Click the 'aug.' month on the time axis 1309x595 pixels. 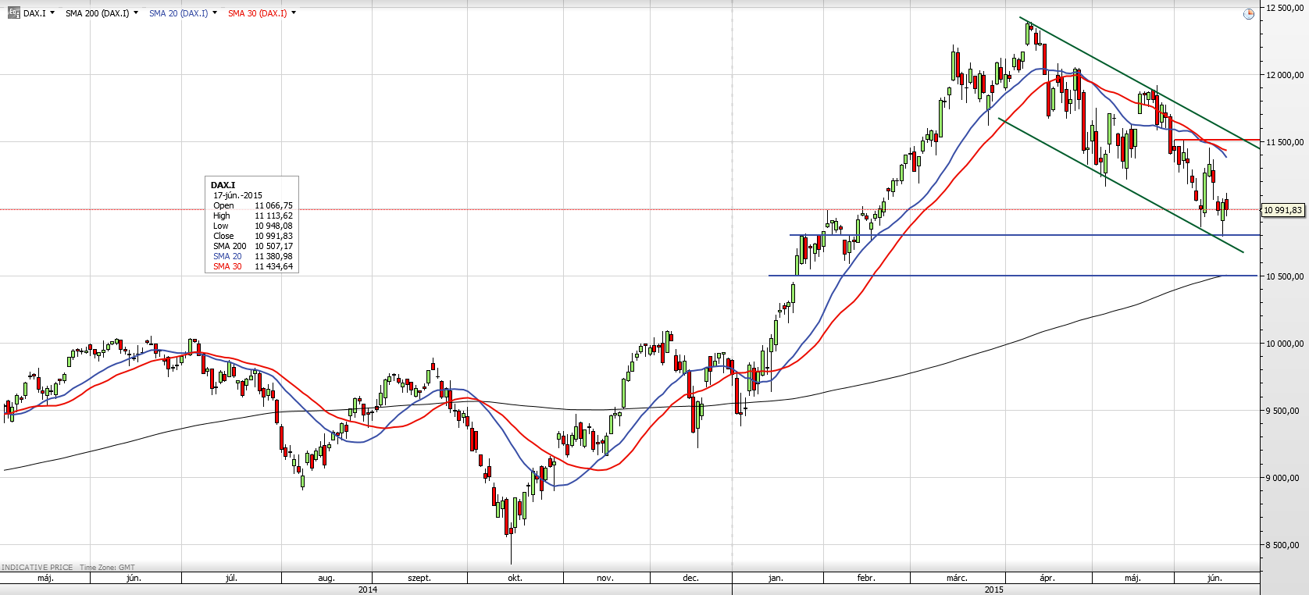click(326, 579)
